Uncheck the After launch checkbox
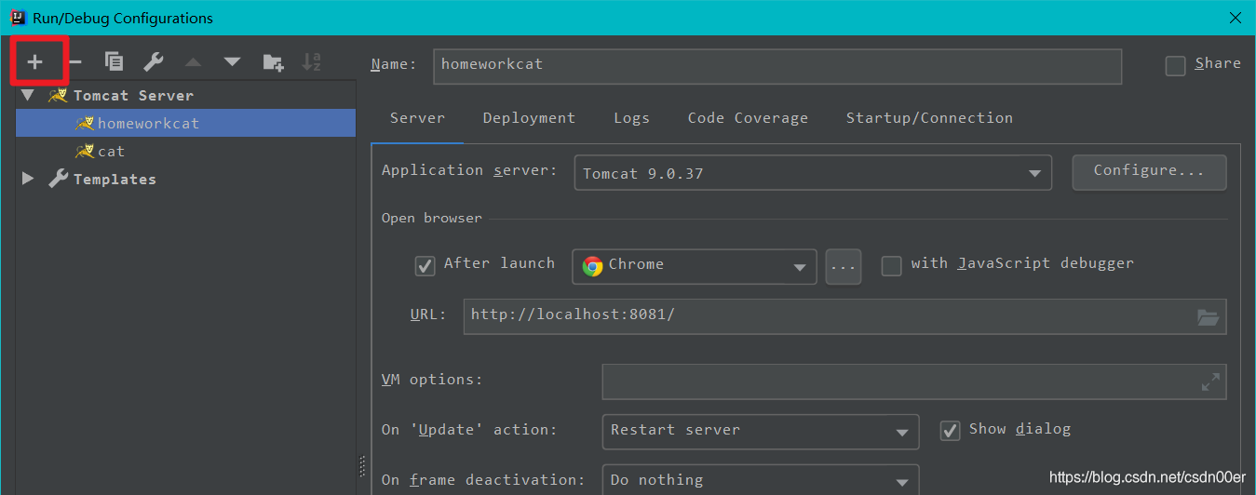The height and width of the screenshot is (495, 1256). (425, 265)
